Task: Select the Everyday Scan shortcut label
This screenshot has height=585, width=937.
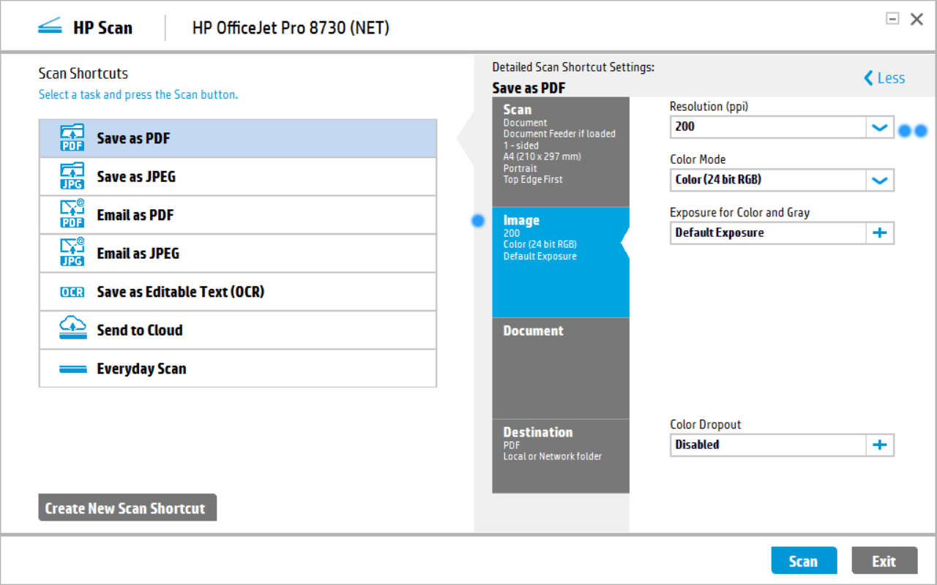Action: click(x=141, y=369)
